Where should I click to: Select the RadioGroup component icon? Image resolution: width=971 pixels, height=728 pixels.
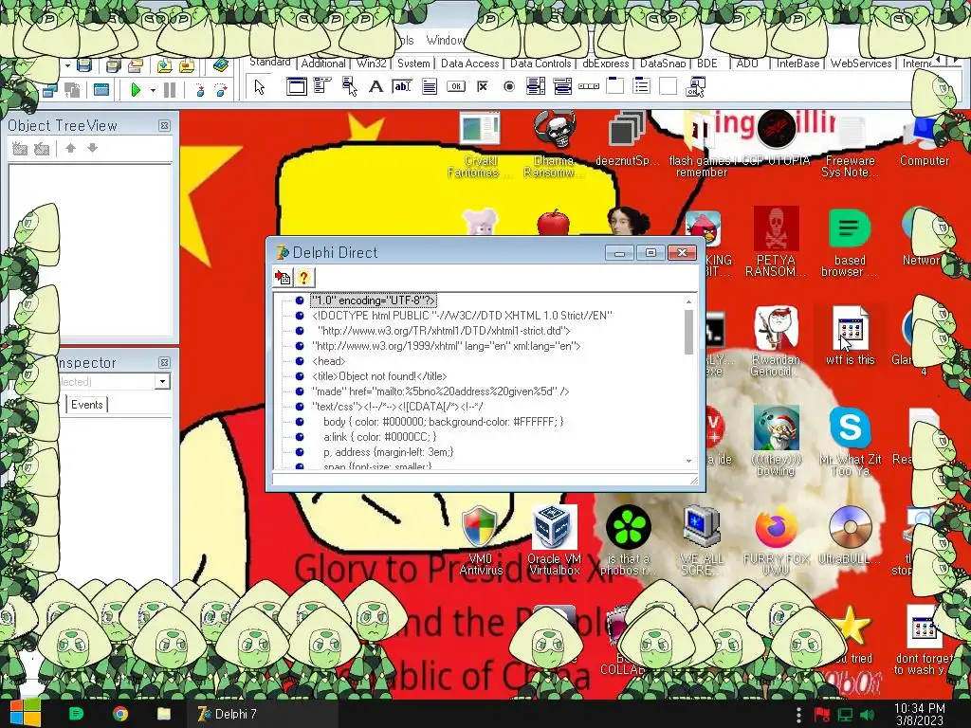click(x=642, y=86)
